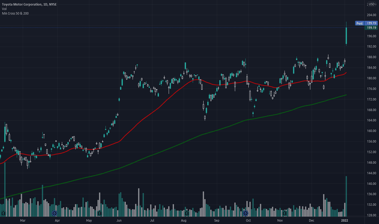Click the 156.00 price axis label

[x=372, y=141]
